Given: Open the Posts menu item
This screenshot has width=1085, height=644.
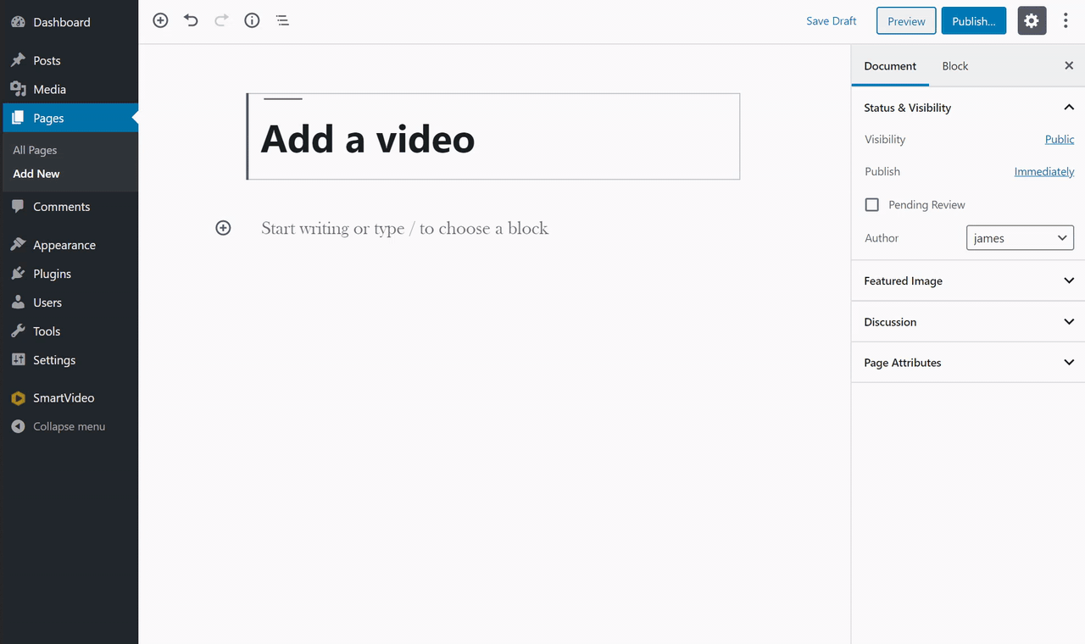Looking at the screenshot, I should click(x=47, y=60).
